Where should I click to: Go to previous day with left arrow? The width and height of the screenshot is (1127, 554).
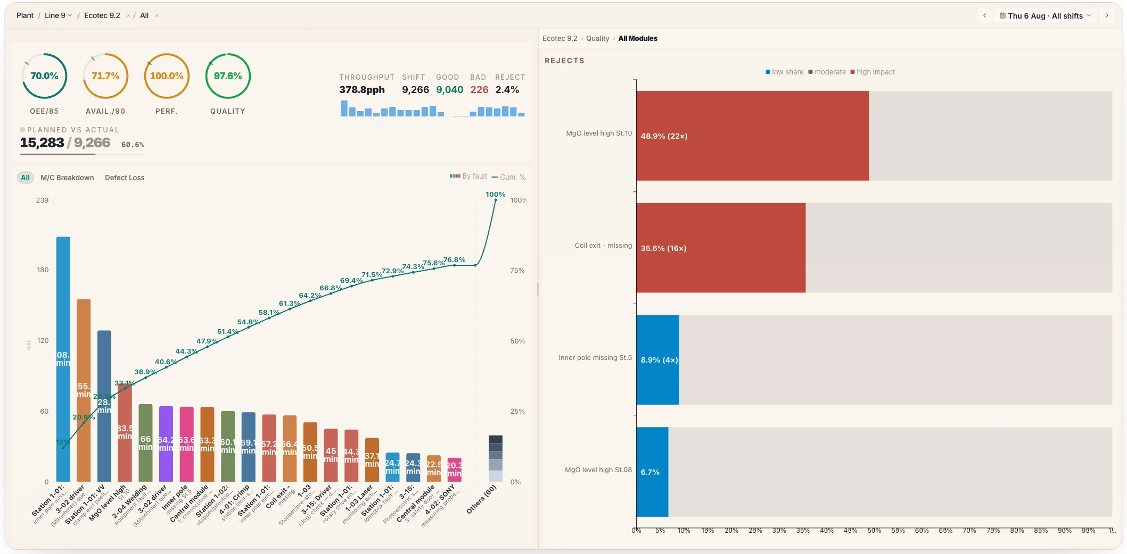point(984,15)
